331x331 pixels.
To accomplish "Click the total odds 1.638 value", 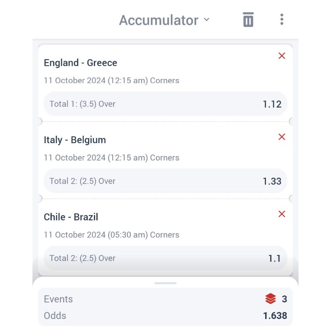I will pyautogui.click(x=275, y=316).
